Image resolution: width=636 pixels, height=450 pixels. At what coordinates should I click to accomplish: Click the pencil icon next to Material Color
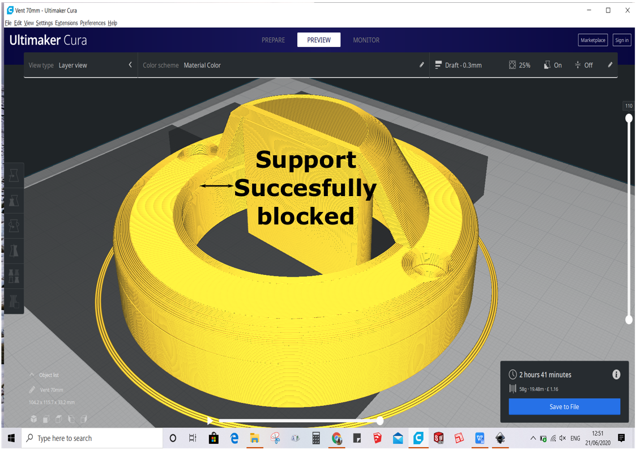[421, 65]
